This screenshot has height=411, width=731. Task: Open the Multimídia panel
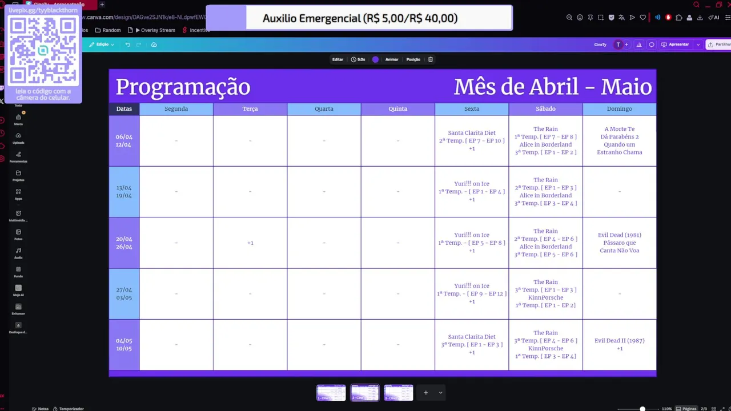[x=18, y=216]
